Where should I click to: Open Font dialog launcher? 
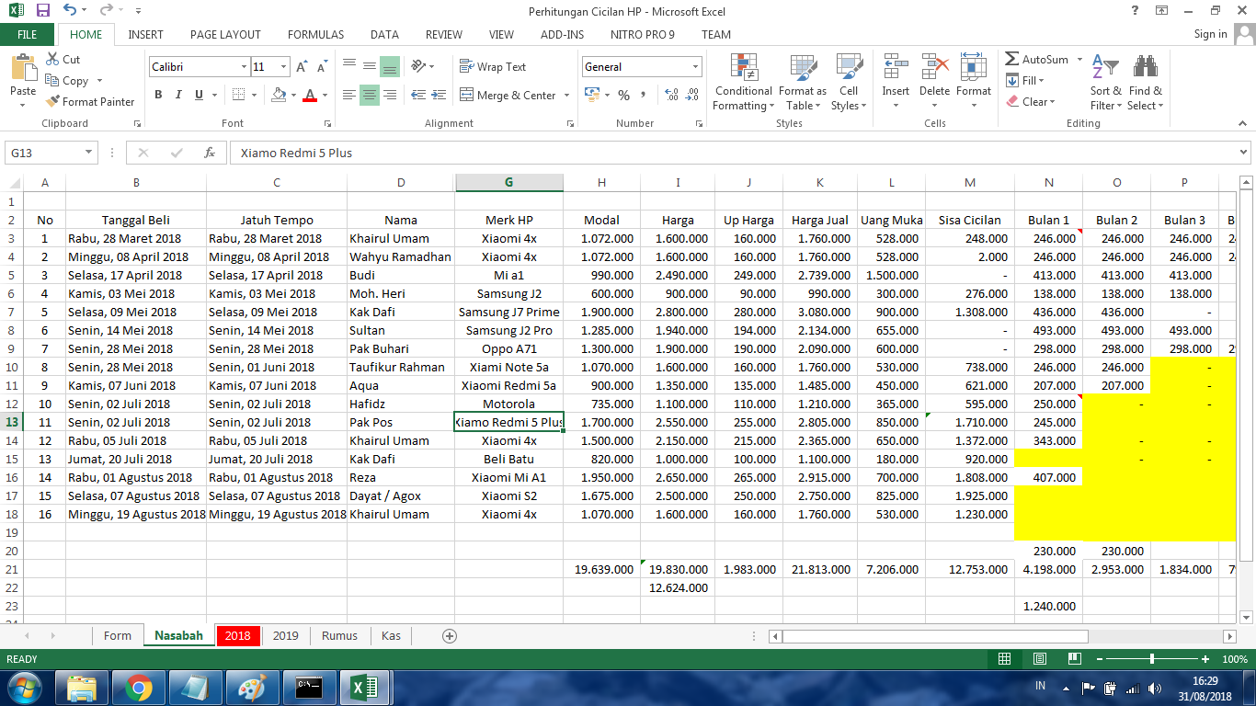pyautogui.click(x=327, y=123)
